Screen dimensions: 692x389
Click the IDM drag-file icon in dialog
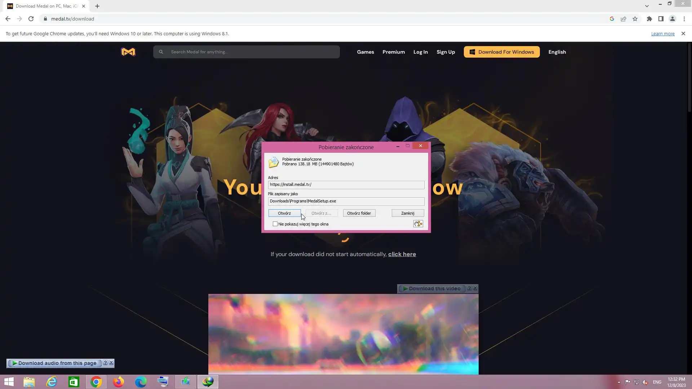(x=418, y=224)
